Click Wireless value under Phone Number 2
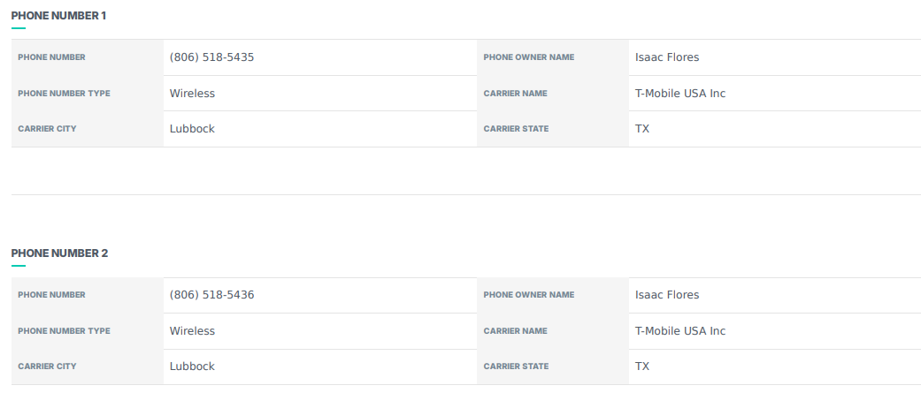 click(192, 331)
